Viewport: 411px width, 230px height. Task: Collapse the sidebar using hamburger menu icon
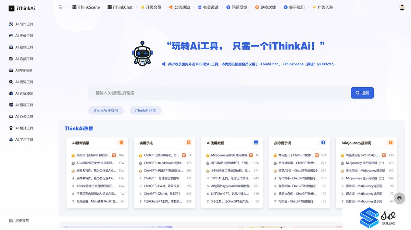coord(61,7)
